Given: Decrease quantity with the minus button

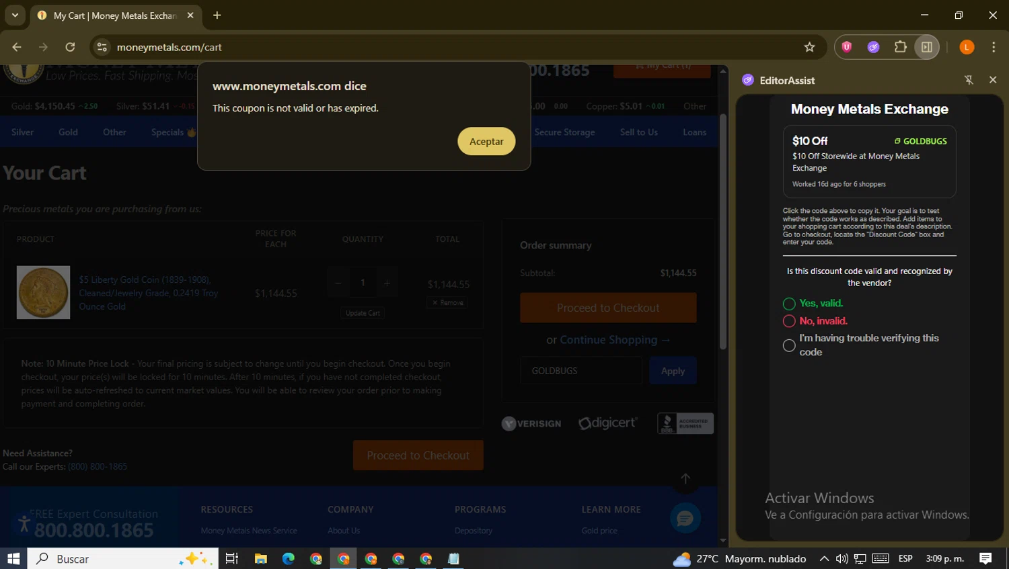Looking at the screenshot, I should 338,283.
